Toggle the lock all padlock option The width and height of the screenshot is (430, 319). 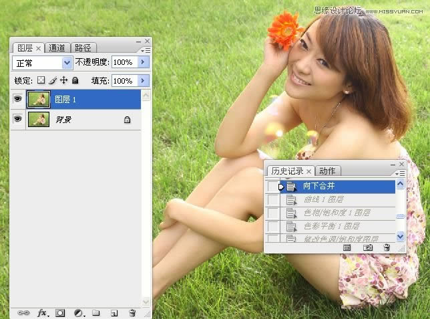point(75,80)
